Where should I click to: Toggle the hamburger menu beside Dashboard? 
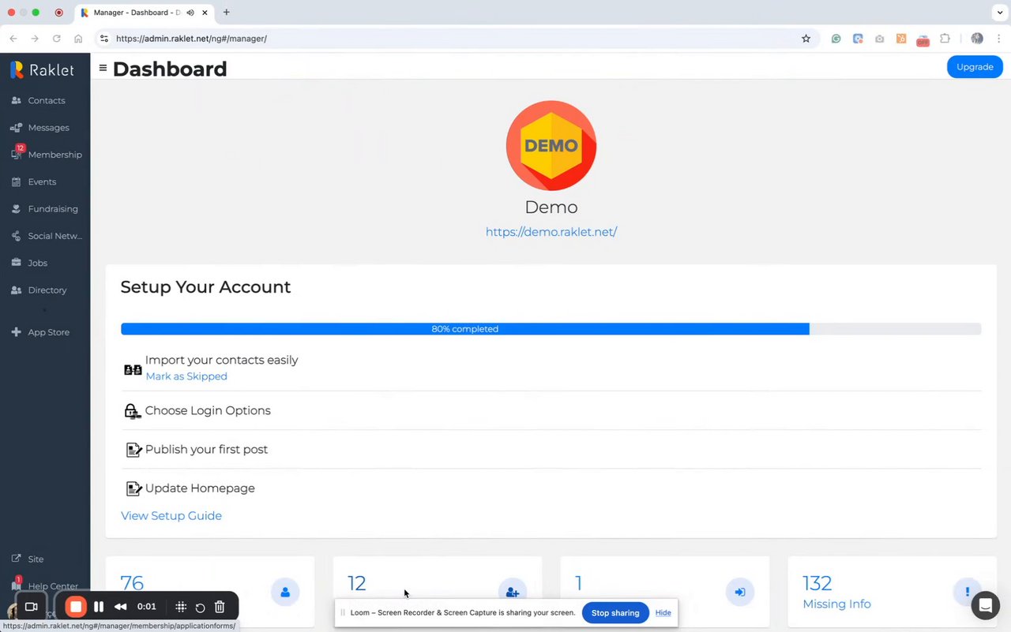[103, 69]
